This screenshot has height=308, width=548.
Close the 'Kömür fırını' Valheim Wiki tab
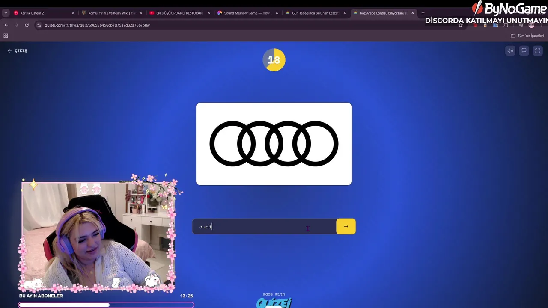tap(141, 13)
